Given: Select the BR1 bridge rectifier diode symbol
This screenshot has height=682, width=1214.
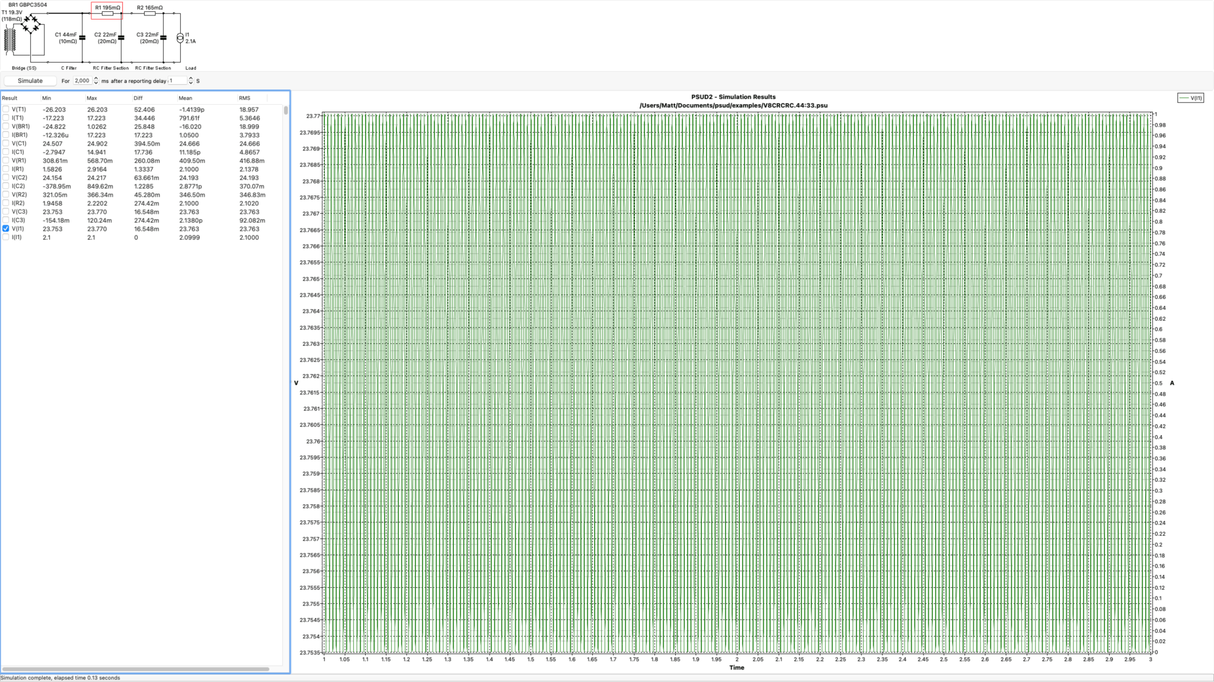Looking at the screenshot, I should pos(31,24).
